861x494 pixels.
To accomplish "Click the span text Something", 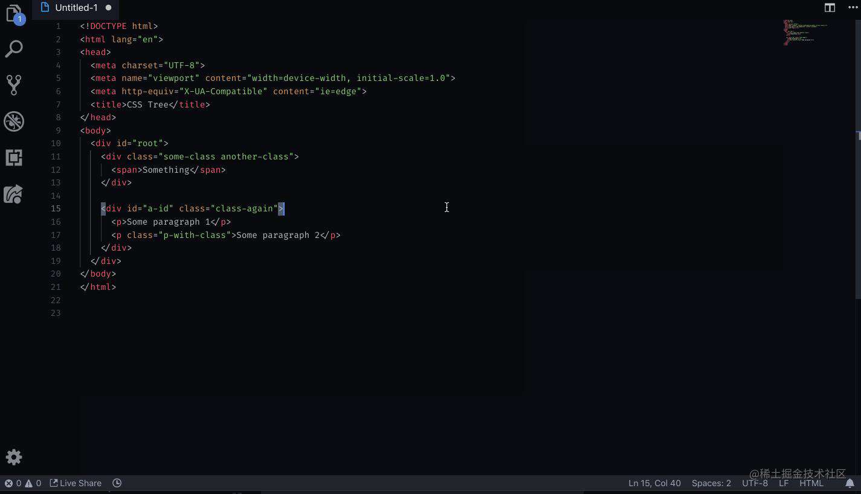I will point(166,170).
